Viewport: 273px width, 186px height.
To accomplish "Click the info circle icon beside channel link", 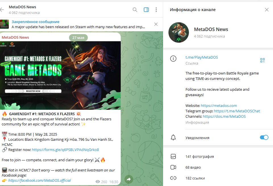I will [173, 59].
